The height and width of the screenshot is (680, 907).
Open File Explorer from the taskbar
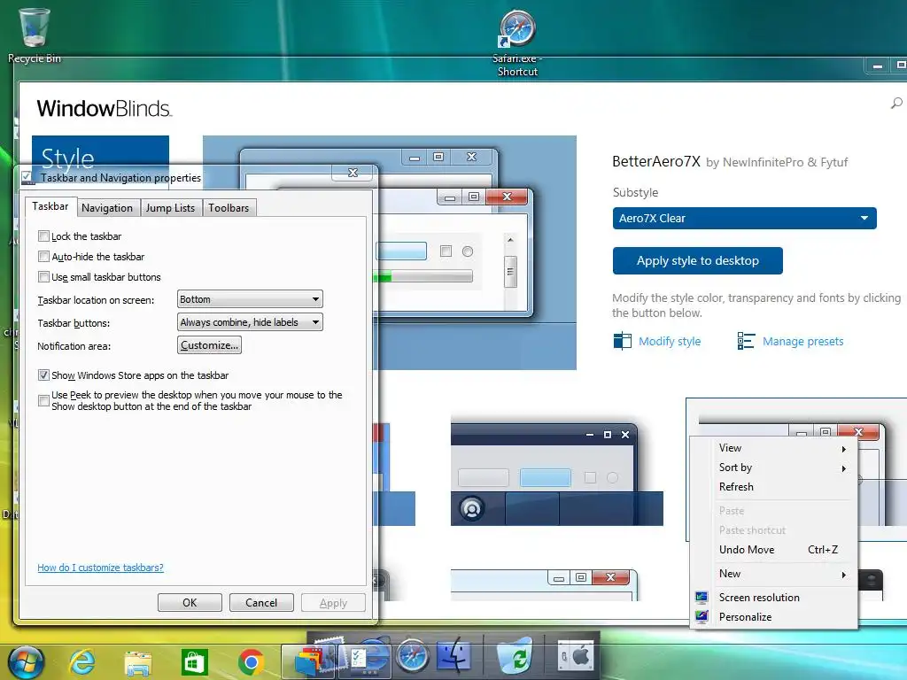pyautogui.click(x=137, y=662)
